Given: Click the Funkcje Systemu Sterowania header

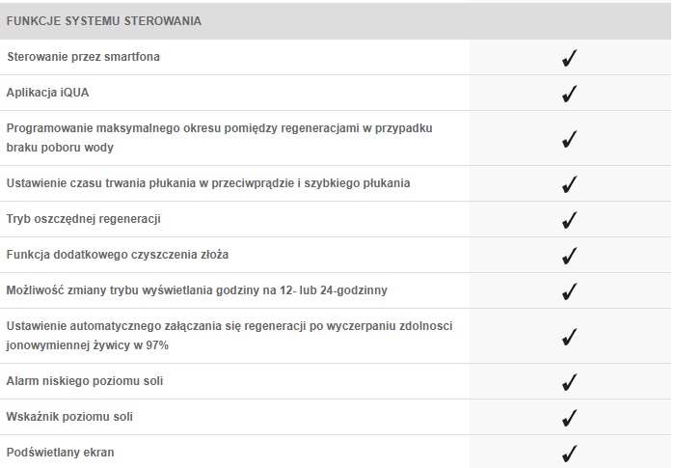Looking at the screenshot, I should 104,21.
